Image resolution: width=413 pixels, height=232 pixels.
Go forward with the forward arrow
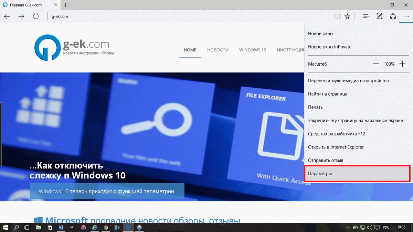[x=21, y=16]
